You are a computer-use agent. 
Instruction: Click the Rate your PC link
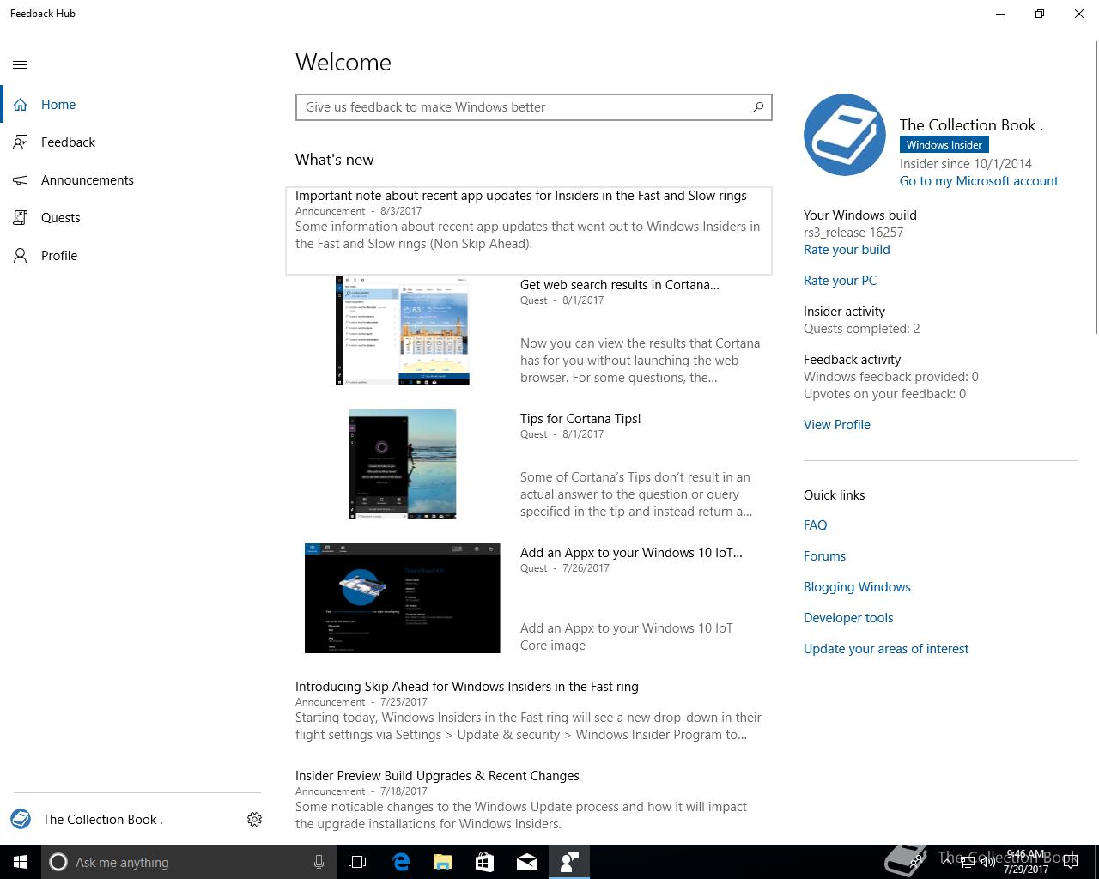point(840,281)
